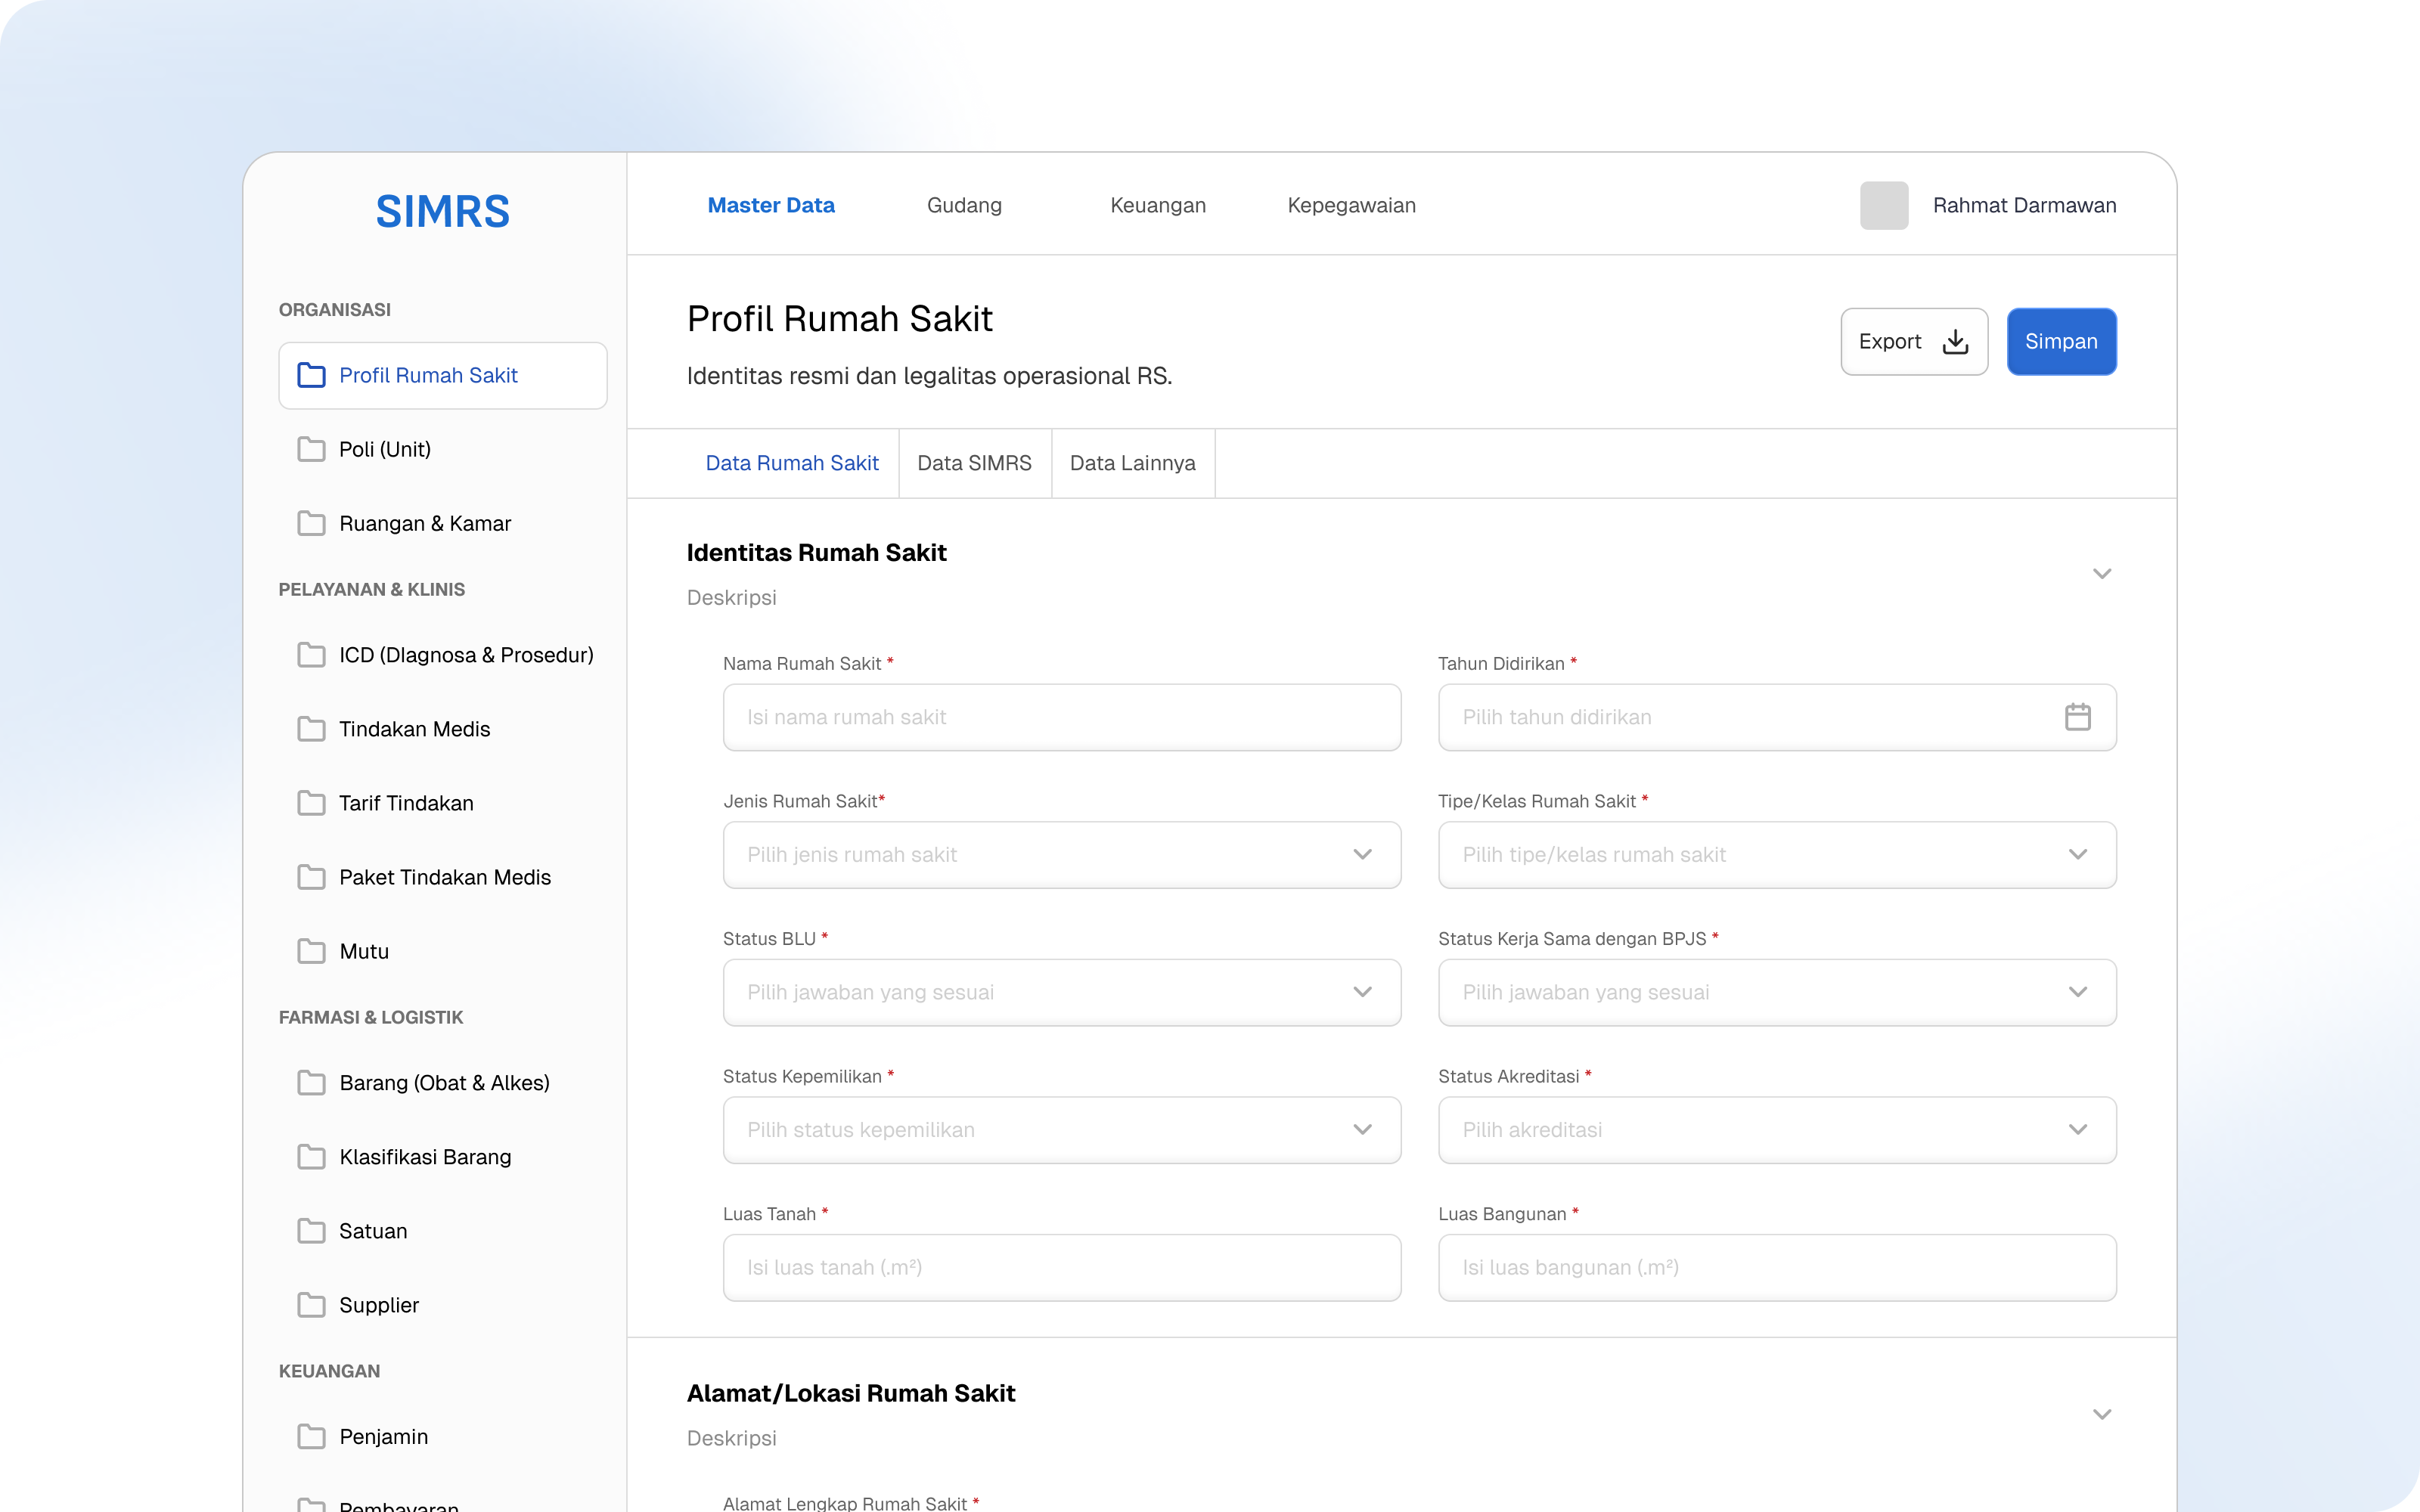Click the Profil Rumah Sakit folder icon
This screenshot has height=1512, width=2420.
311,375
